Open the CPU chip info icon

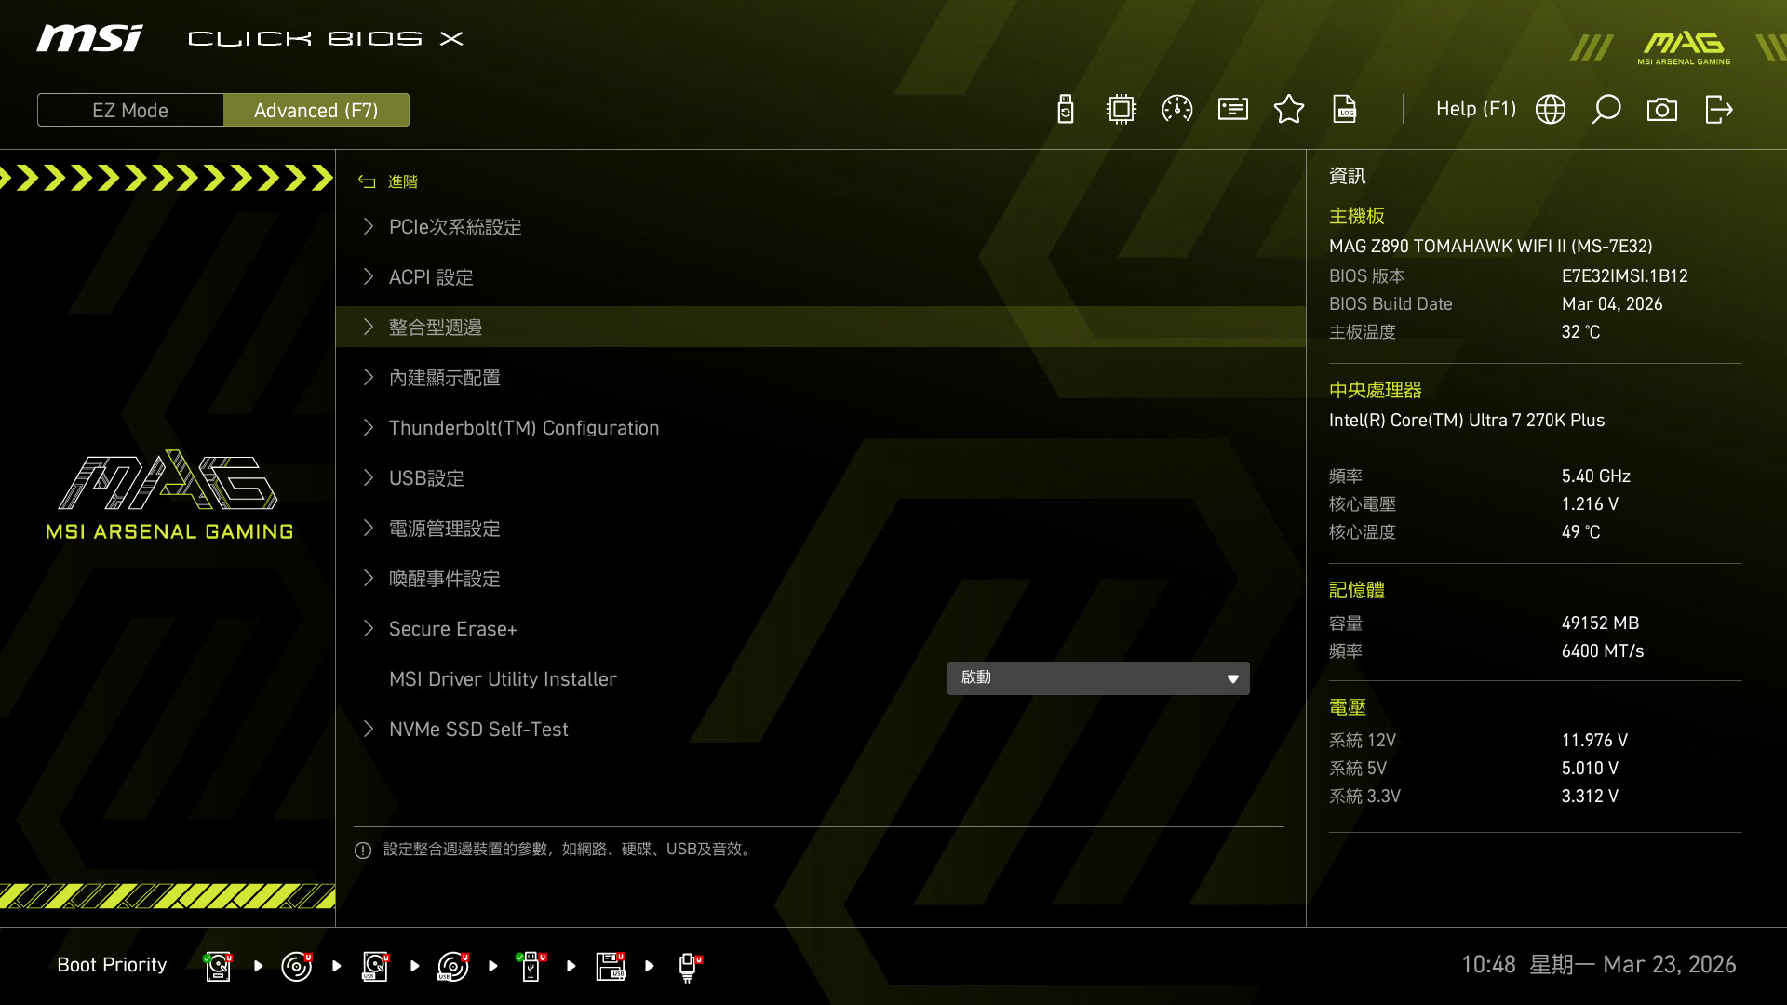pyautogui.click(x=1122, y=110)
